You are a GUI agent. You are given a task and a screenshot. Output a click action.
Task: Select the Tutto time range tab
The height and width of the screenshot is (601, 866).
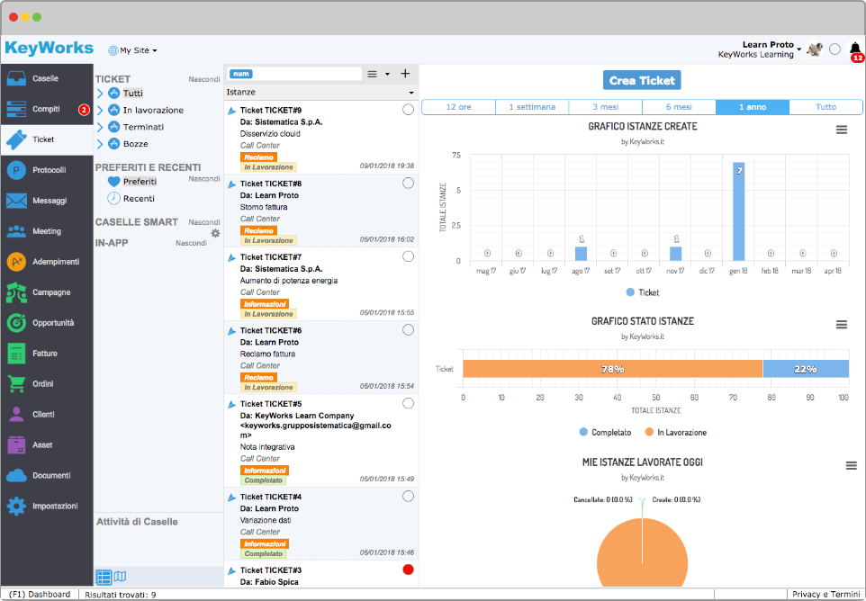pos(826,107)
